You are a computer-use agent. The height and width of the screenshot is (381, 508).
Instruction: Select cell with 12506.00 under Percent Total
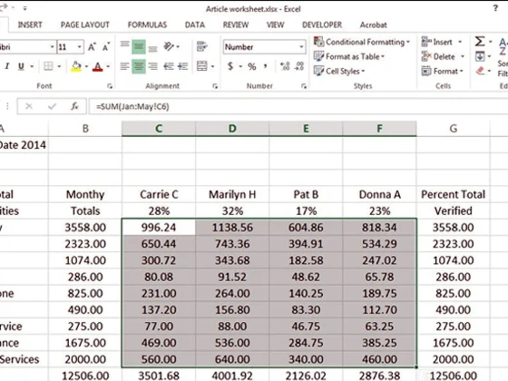click(453, 375)
